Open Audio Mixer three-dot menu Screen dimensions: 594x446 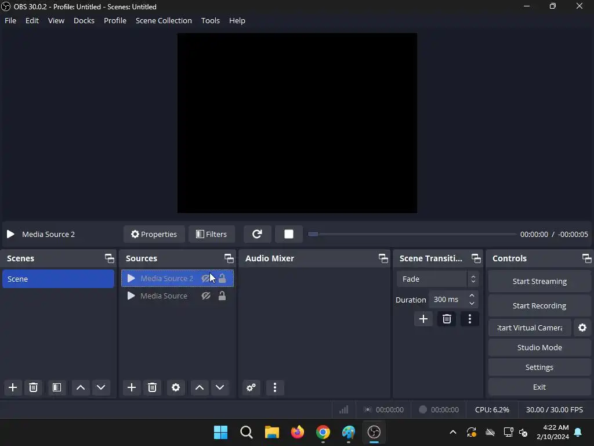(275, 387)
